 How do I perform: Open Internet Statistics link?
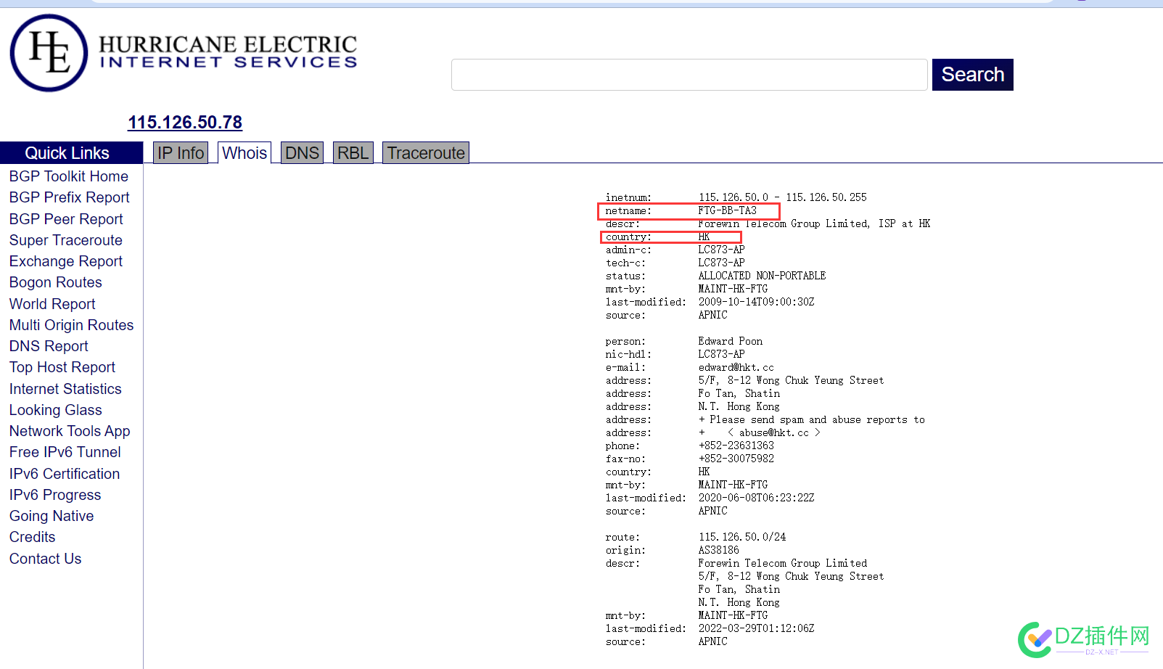click(65, 389)
